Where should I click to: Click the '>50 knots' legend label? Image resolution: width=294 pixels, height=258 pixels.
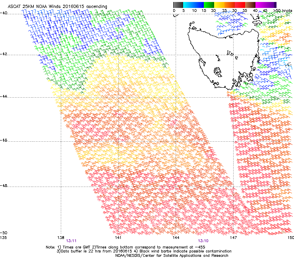pyautogui.click(x=282, y=11)
